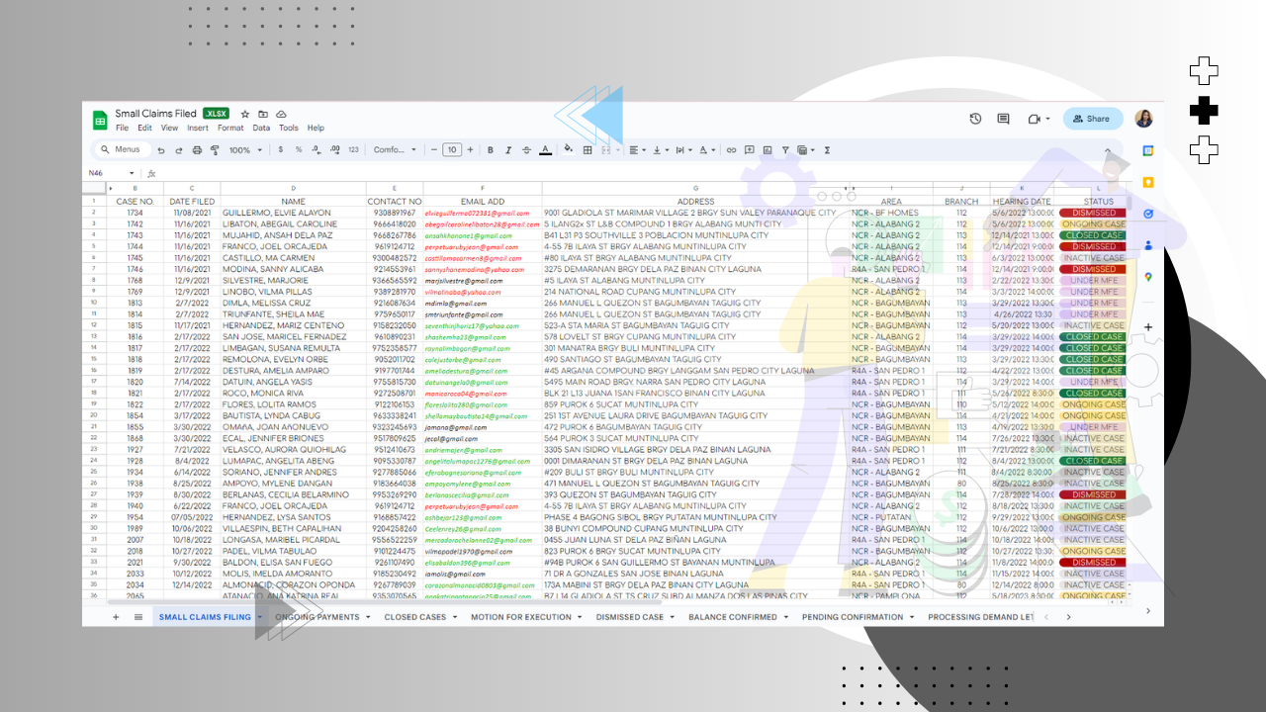Open the text color picker

[545, 150]
